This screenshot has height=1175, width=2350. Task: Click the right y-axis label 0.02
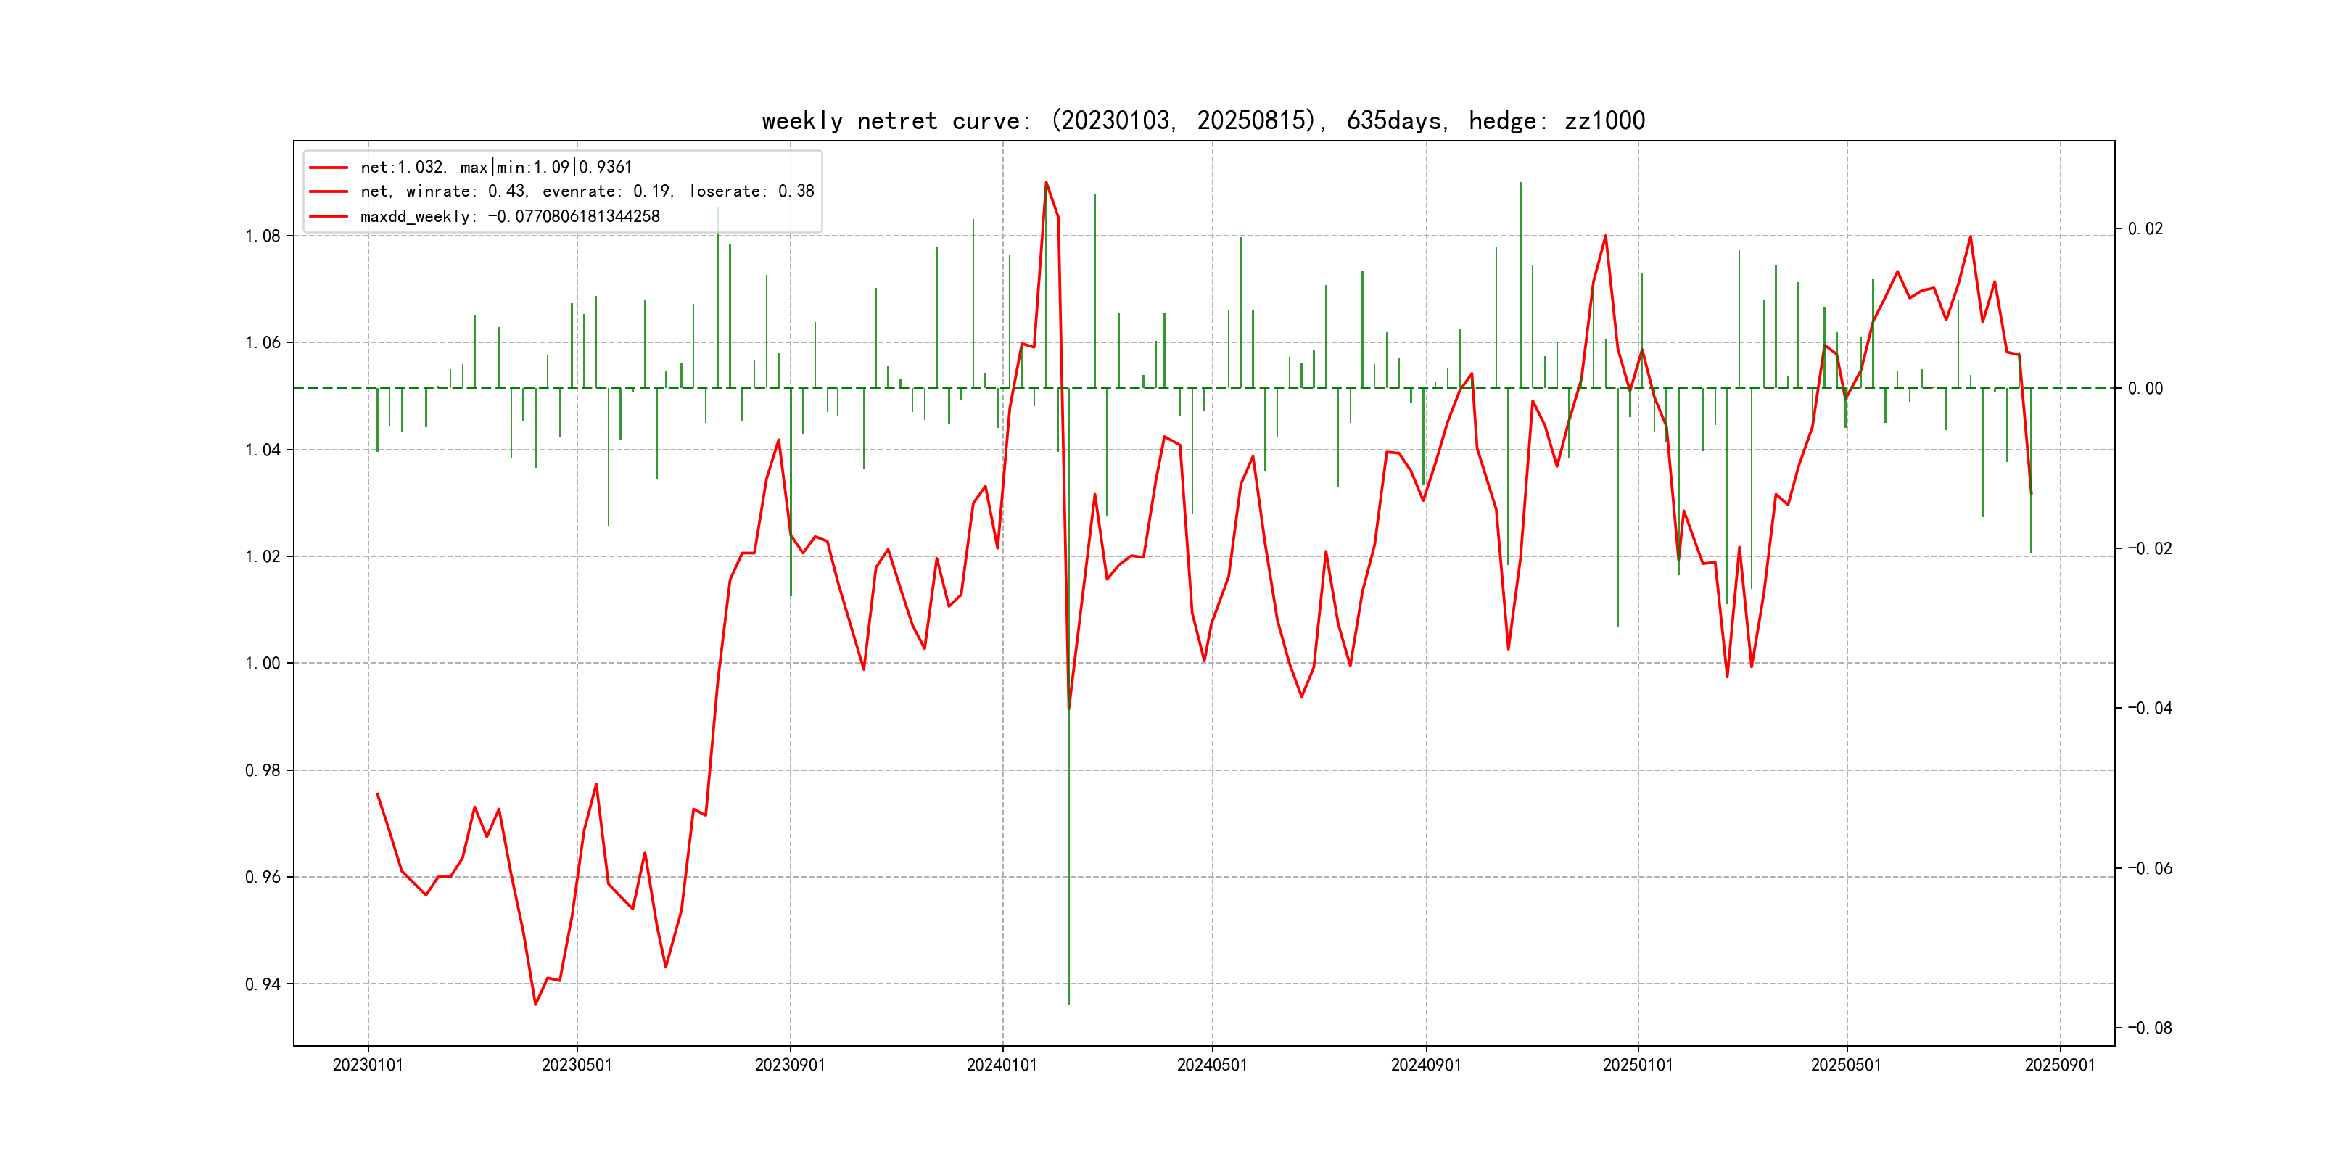coord(2145,229)
